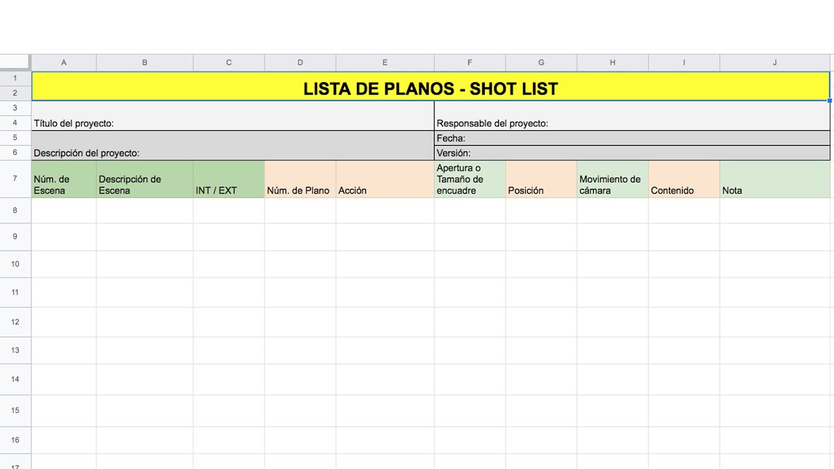Select column A header
The height and width of the screenshot is (469, 834).
point(64,63)
